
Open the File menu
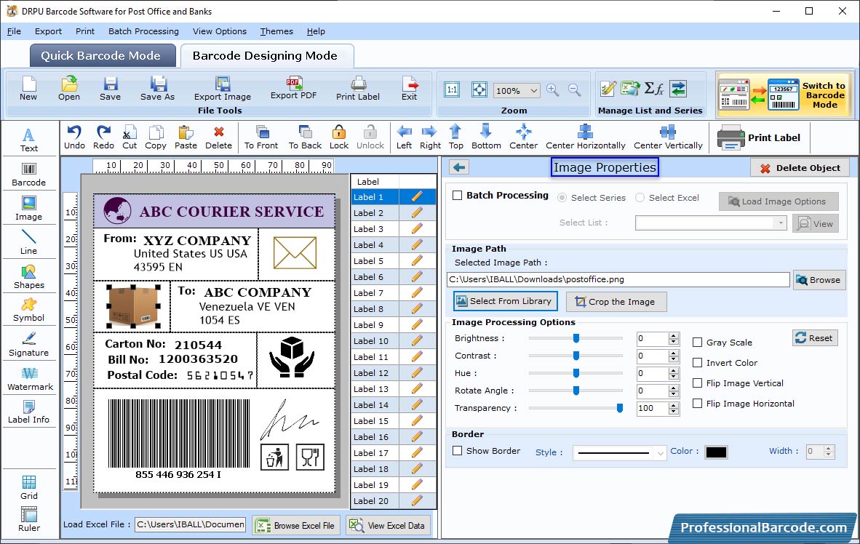click(x=14, y=31)
